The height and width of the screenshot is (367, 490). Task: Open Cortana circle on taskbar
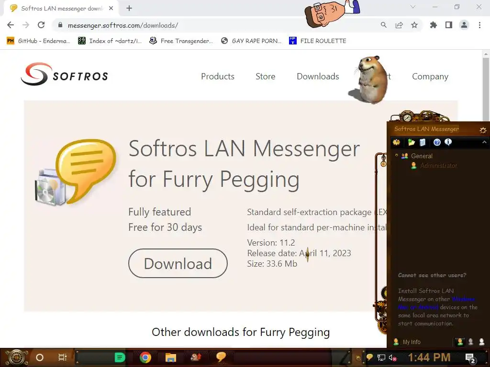[x=40, y=357]
